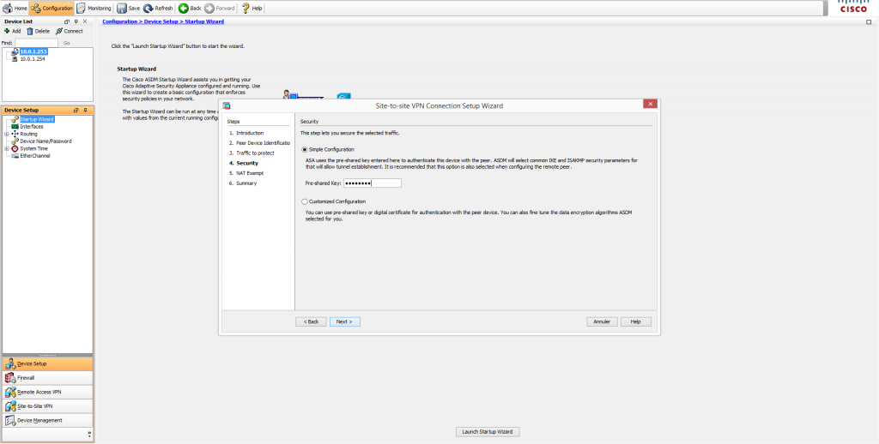Image resolution: width=879 pixels, height=444 pixels.
Task: Expand the System Time node
Action: click(x=6, y=148)
